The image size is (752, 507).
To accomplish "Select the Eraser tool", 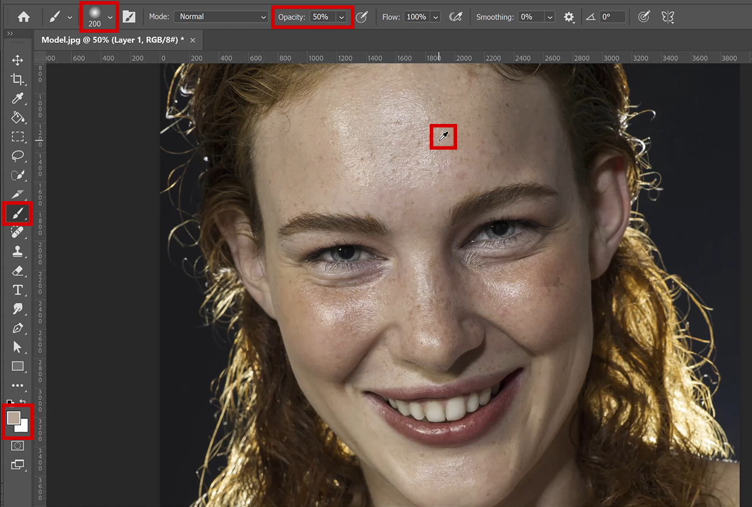I will coord(18,271).
